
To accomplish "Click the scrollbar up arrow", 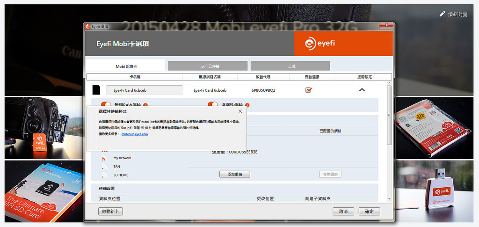I will tap(389, 83).
